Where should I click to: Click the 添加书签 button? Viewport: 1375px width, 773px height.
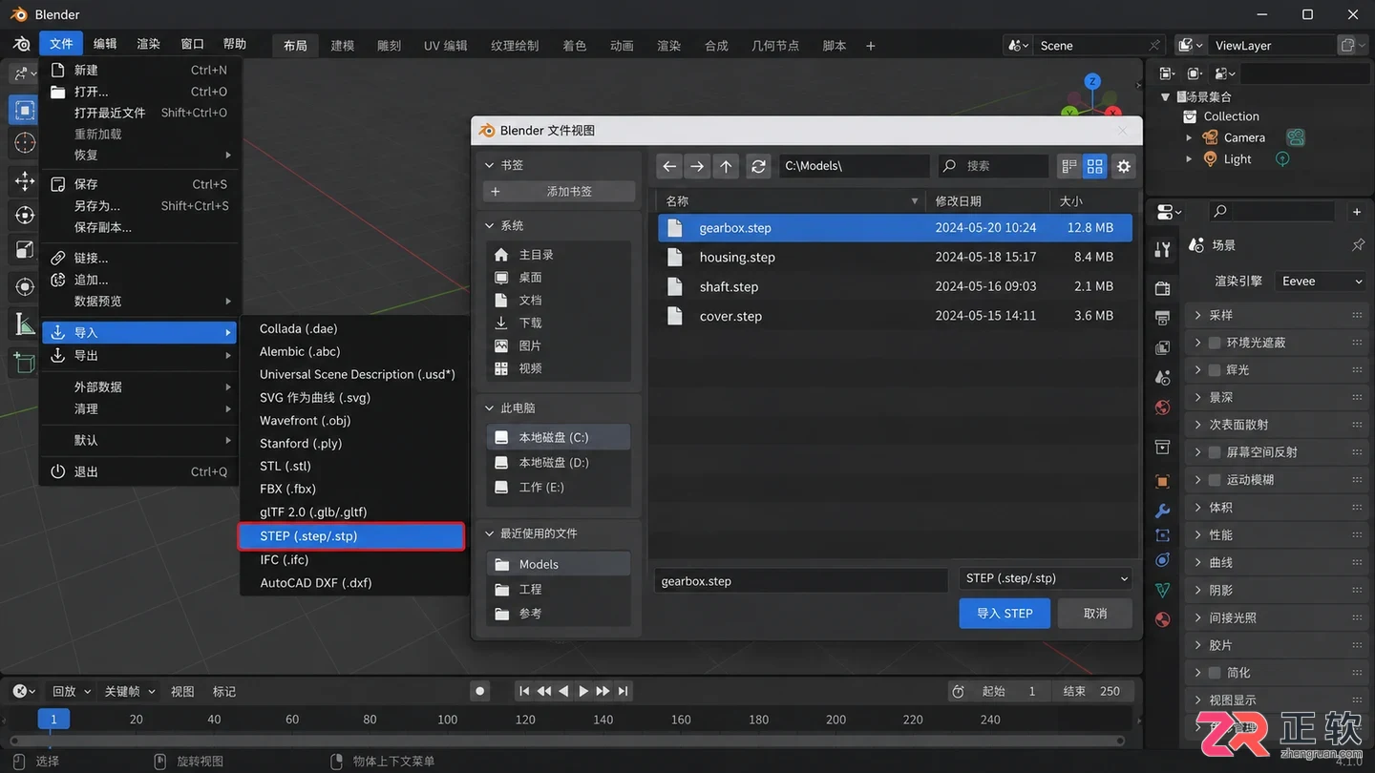pyautogui.click(x=559, y=192)
